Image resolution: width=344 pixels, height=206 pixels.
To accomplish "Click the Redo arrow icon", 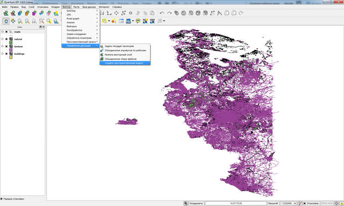I will tap(169, 13).
